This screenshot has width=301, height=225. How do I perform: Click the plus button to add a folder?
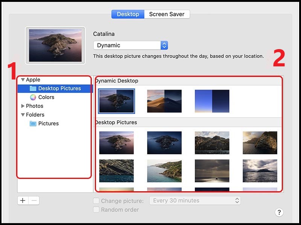[23, 201]
